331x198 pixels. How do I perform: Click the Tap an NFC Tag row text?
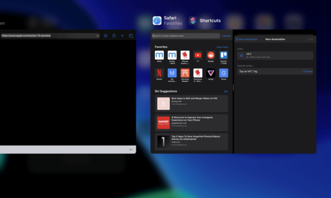point(248,71)
